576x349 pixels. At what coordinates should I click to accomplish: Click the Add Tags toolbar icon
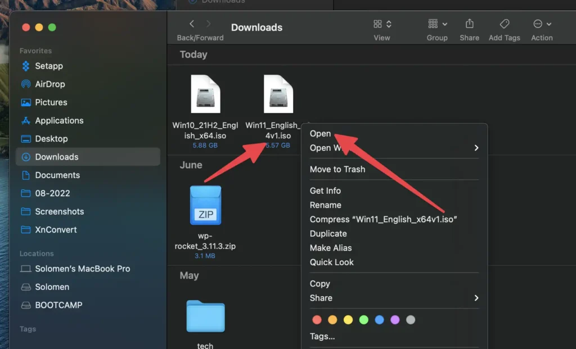[x=505, y=24]
